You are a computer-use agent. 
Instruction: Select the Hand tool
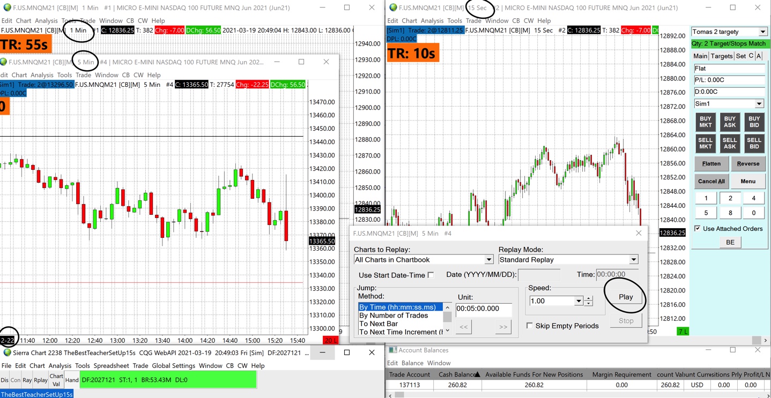click(x=72, y=380)
